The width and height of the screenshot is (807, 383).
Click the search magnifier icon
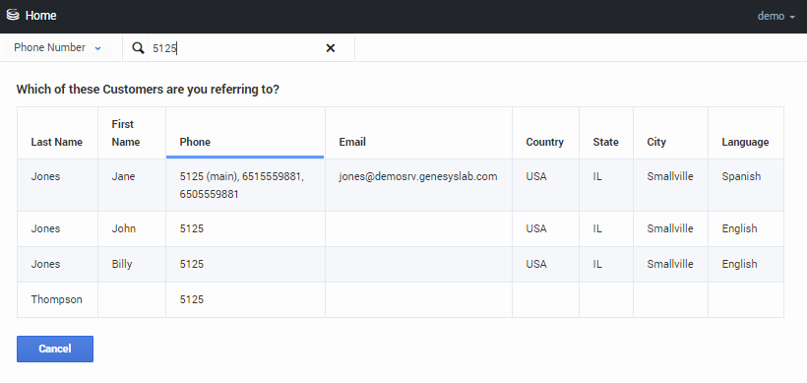(x=138, y=48)
